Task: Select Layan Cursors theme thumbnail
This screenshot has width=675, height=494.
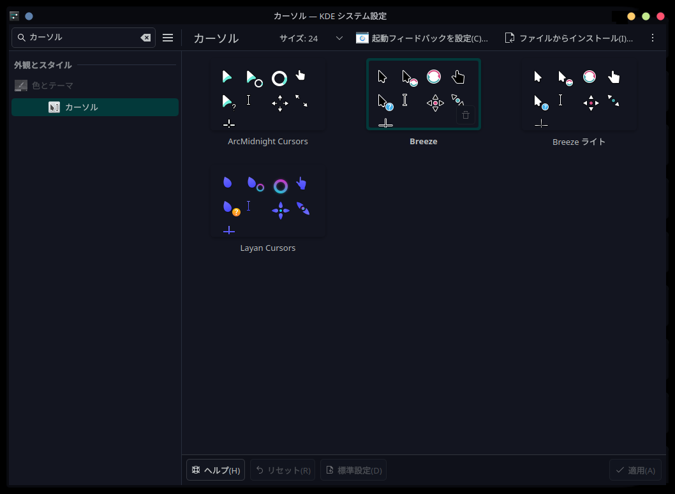Action: pos(268,201)
